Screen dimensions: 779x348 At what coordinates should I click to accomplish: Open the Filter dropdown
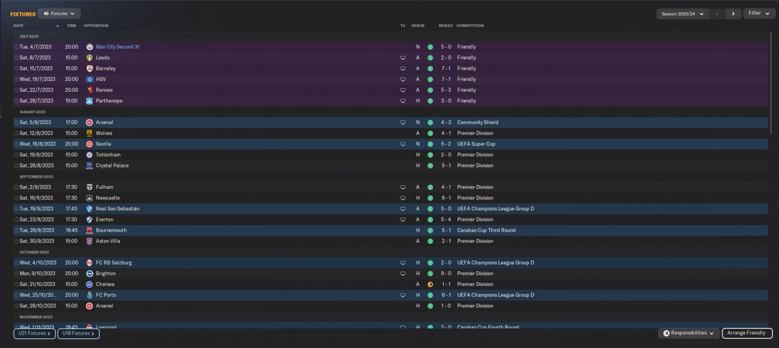click(x=759, y=13)
